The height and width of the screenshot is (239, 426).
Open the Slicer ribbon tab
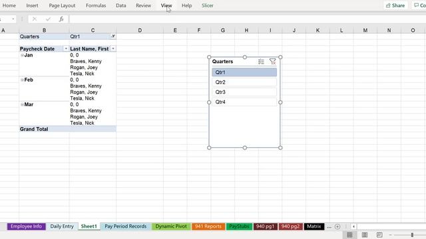tap(208, 5)
